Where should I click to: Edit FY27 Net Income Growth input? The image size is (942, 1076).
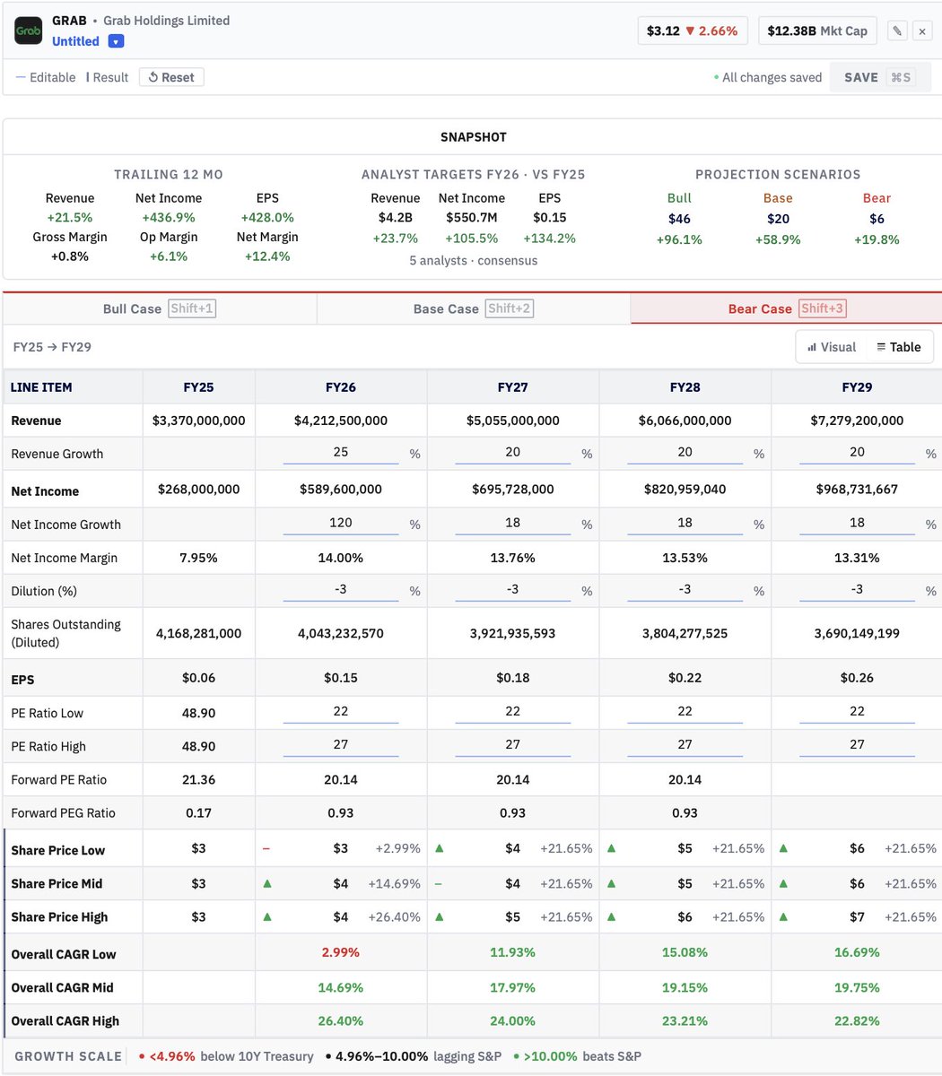tap(513, 523)
